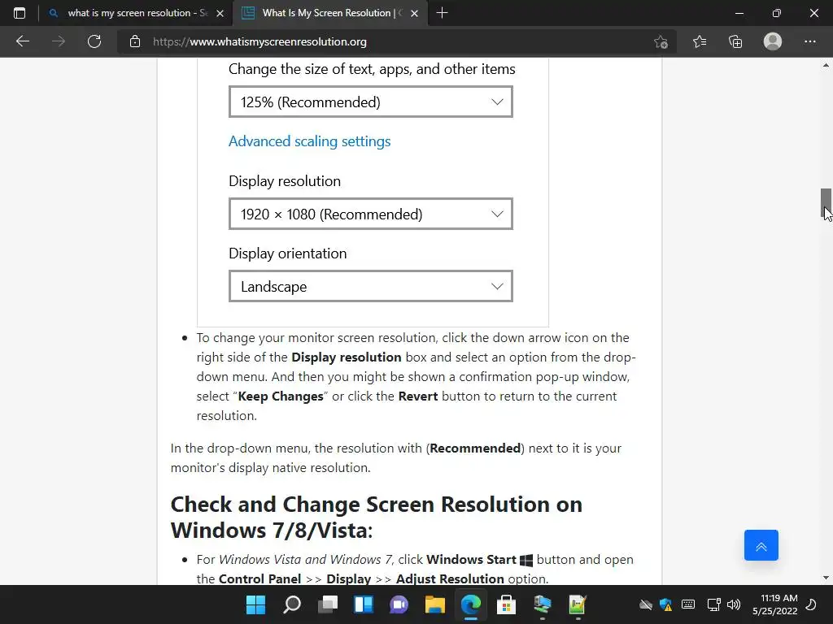This screenshot has width=833, height=624.
Task: Open Microsoft Store from taskbar
Action: (506, 604)
